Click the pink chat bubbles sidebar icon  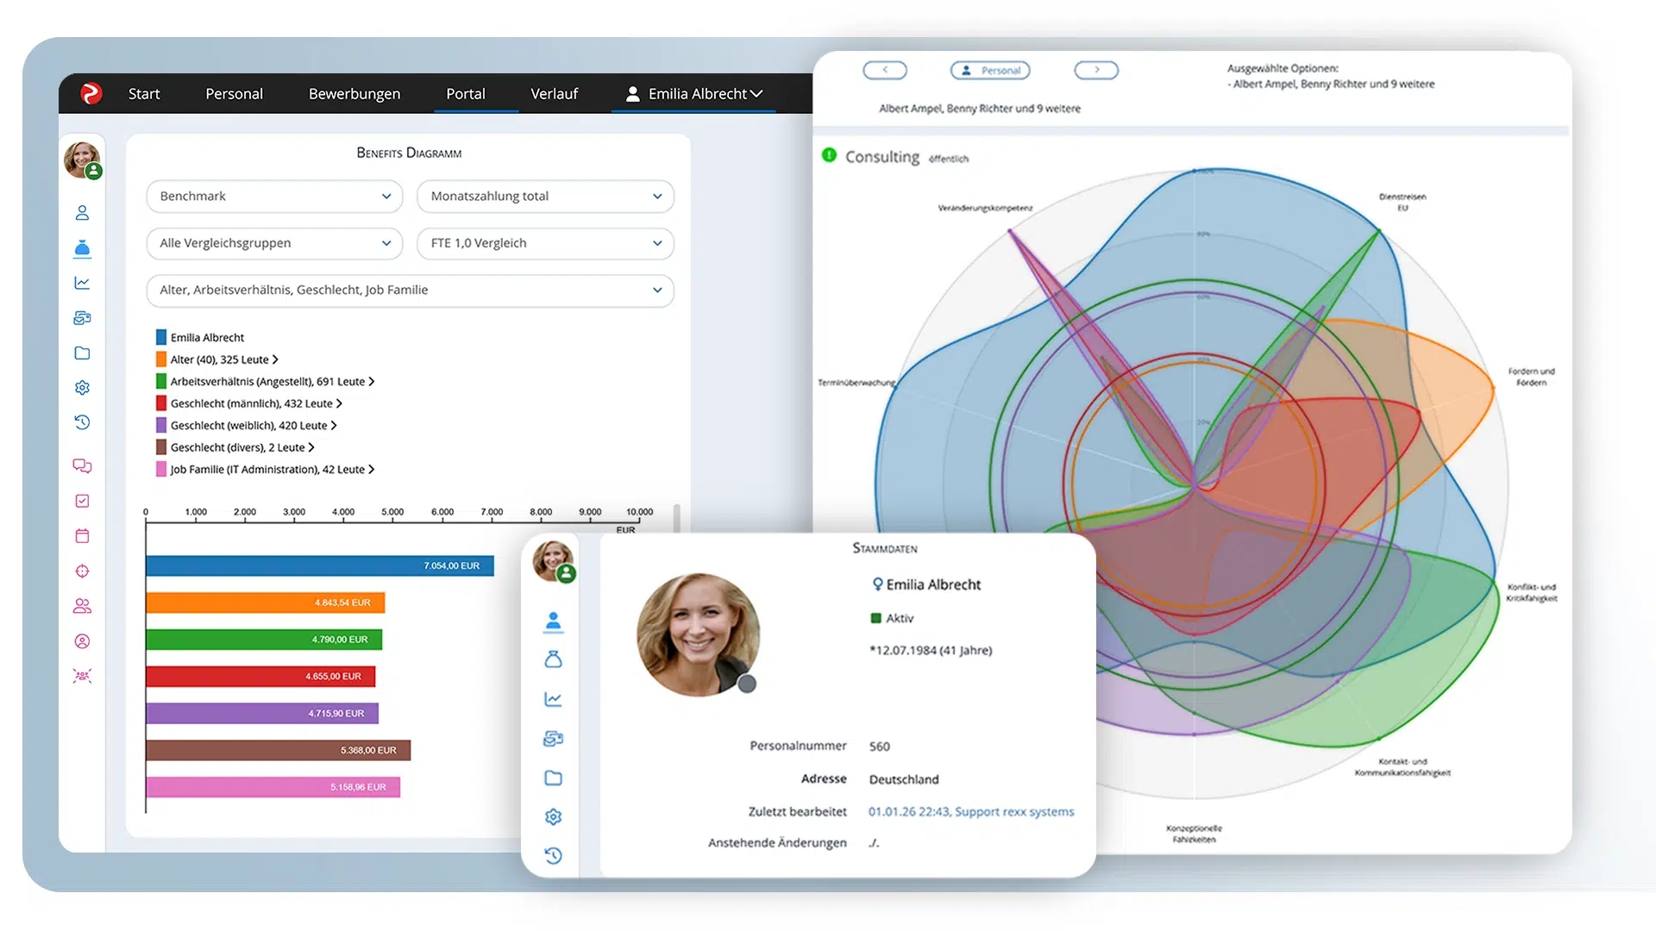82,465
